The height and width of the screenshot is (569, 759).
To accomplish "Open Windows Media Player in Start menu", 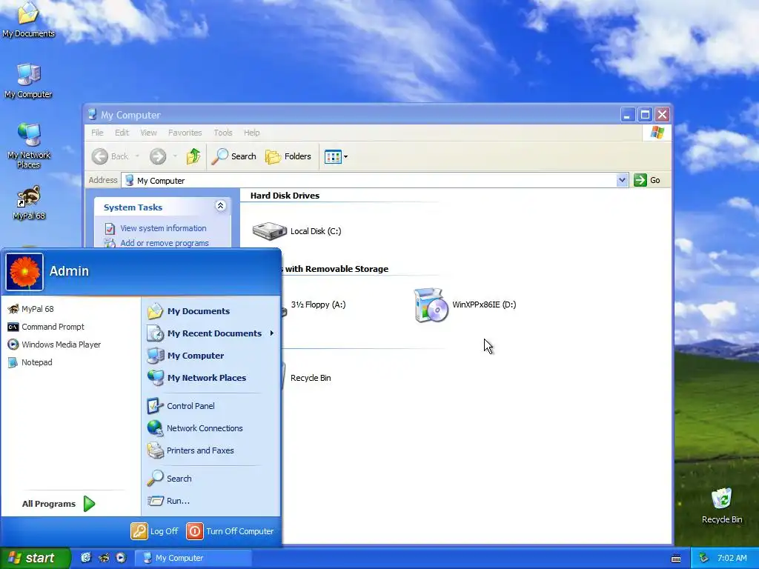I will point(54,345).
